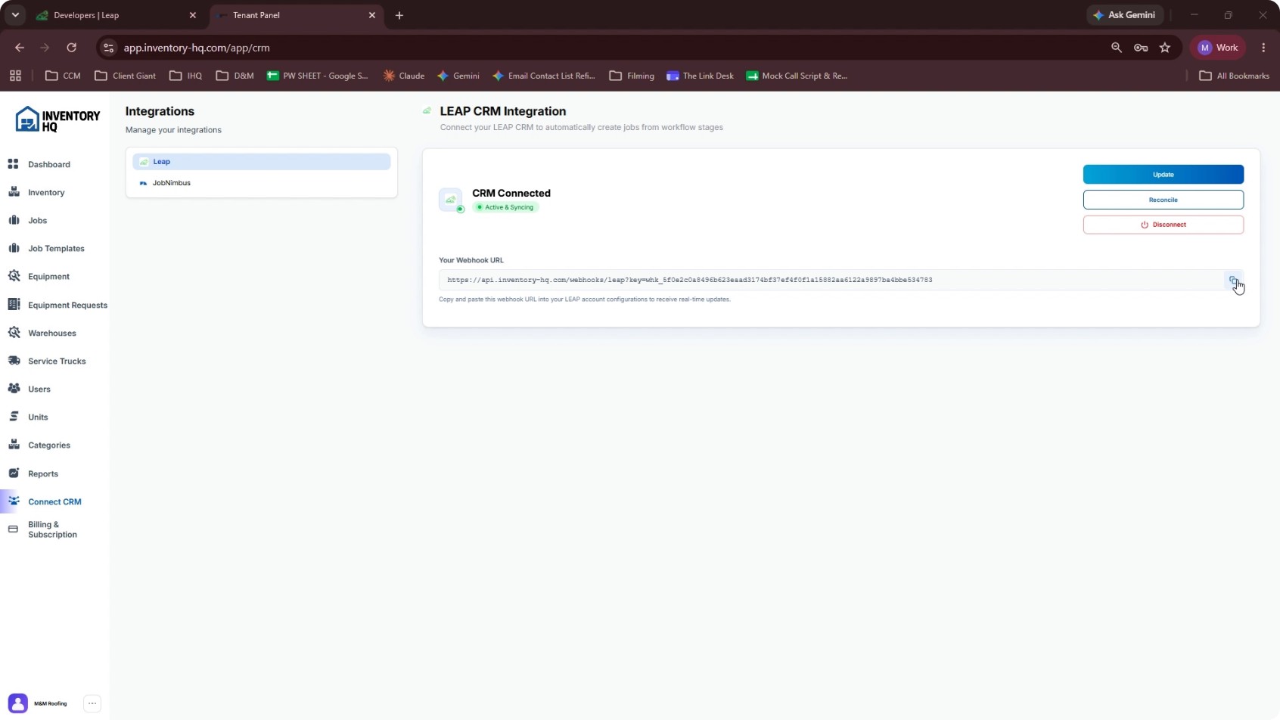This screenshot has height=720, width=1280.
Task: Open M&M Roofing account avatar
Action: [18, 703]
